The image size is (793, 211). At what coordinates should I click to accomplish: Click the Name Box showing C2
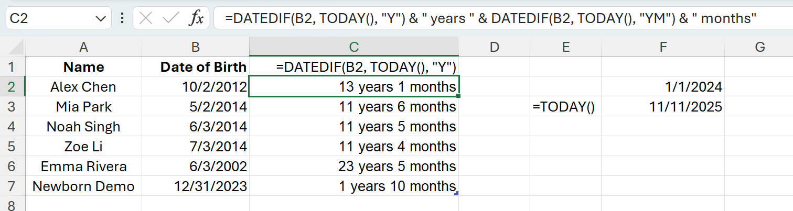(x=50, y=18)
